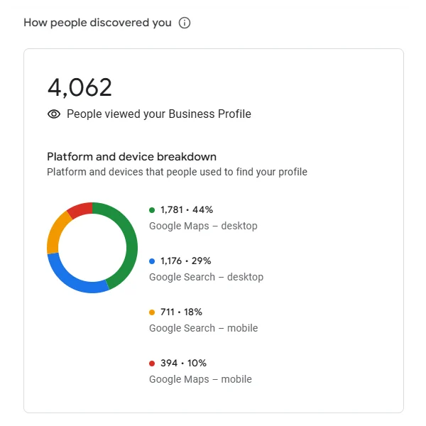Click the 'Google Maps – mobile' label
This screenshot has width=426, height=426.
point(200,379)
